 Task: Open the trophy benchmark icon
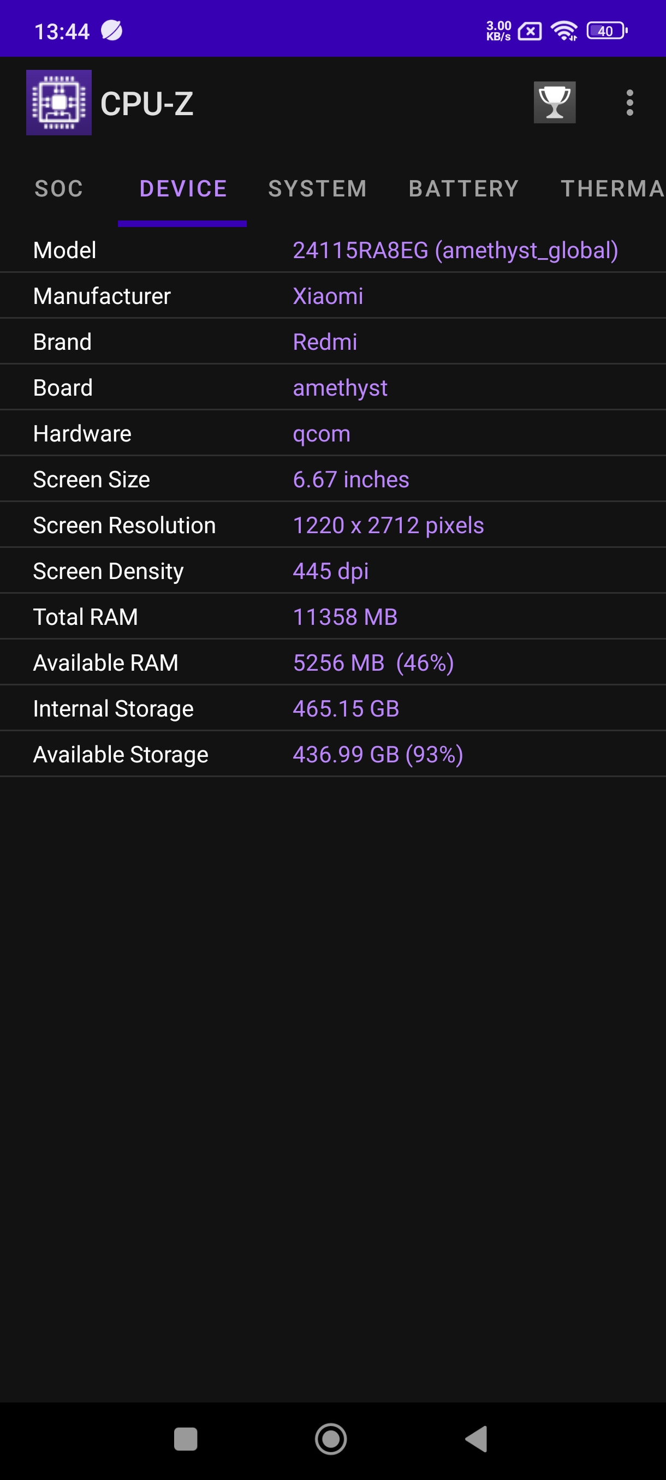tap(554, 103)
